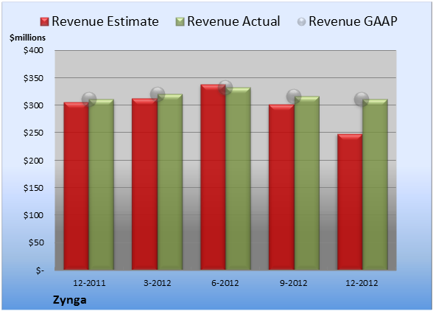Click the GAAP marker for 12-2011
The width and height of the screenshot is (433, 311).
(89, 99)
